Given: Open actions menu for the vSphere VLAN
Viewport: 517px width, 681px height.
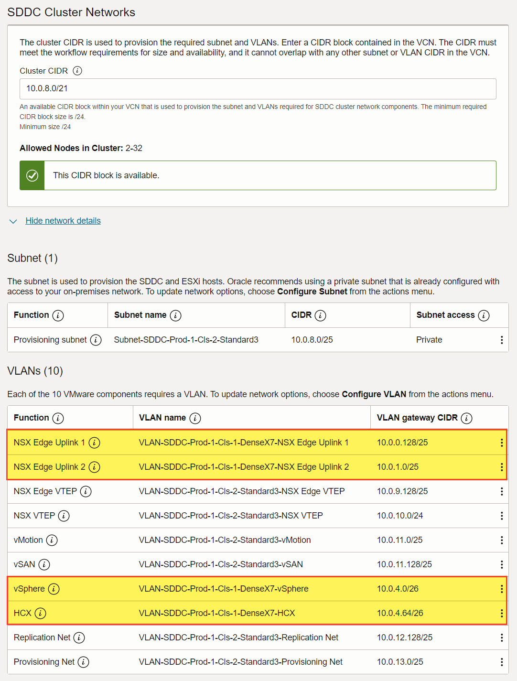Looking at the screenshot, I should click(x=502, y=589).
